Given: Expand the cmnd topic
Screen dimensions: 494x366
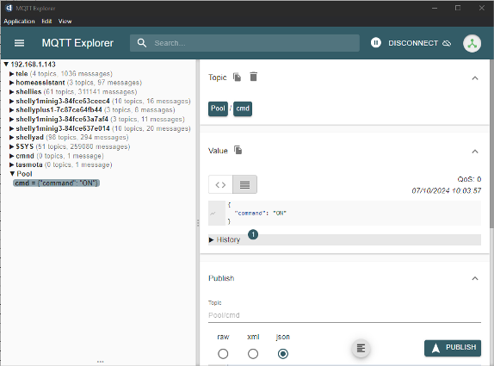Looking at the screenshot, I should click(12, 156).
